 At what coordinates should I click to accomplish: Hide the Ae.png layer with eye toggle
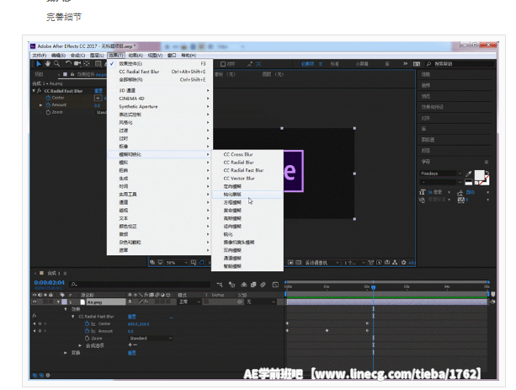(x=35, y=302)
